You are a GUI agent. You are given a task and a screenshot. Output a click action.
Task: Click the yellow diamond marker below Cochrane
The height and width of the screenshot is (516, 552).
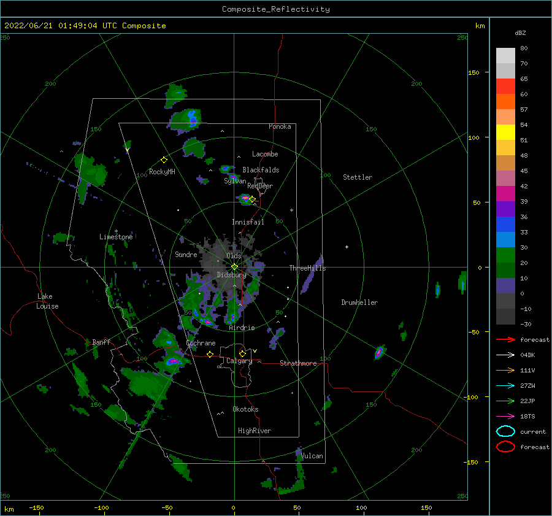(210, 355)
